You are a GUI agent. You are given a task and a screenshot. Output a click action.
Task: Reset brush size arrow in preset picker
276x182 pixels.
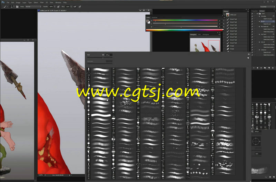pos(103,55)
